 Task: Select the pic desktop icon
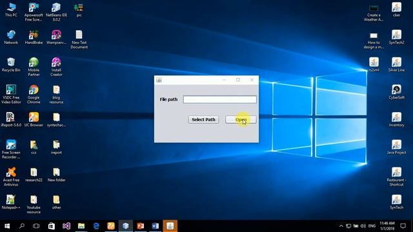point(79,10)
